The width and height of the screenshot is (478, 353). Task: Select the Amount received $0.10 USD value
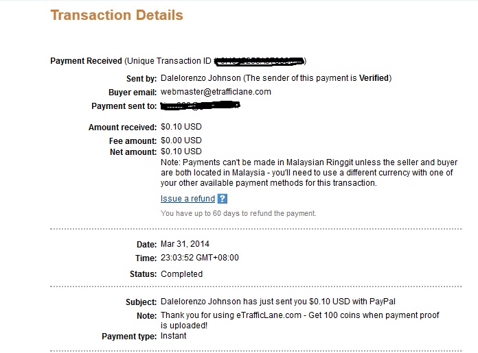[181, 127]
